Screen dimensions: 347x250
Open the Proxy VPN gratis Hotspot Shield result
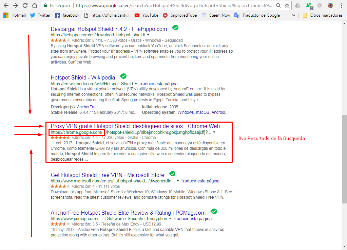[138, 126]
